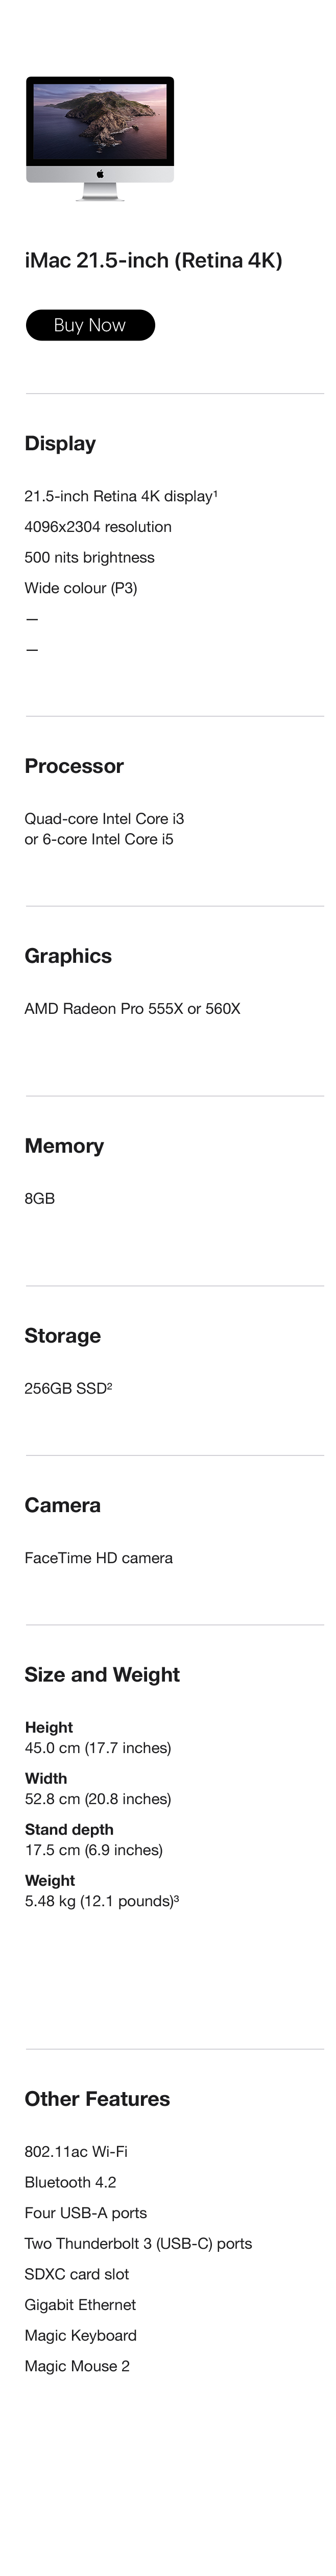Select the iMac 21.5-inch (Retina 4K) title
Screen dimensions: 336x2576
click(153, 261)
